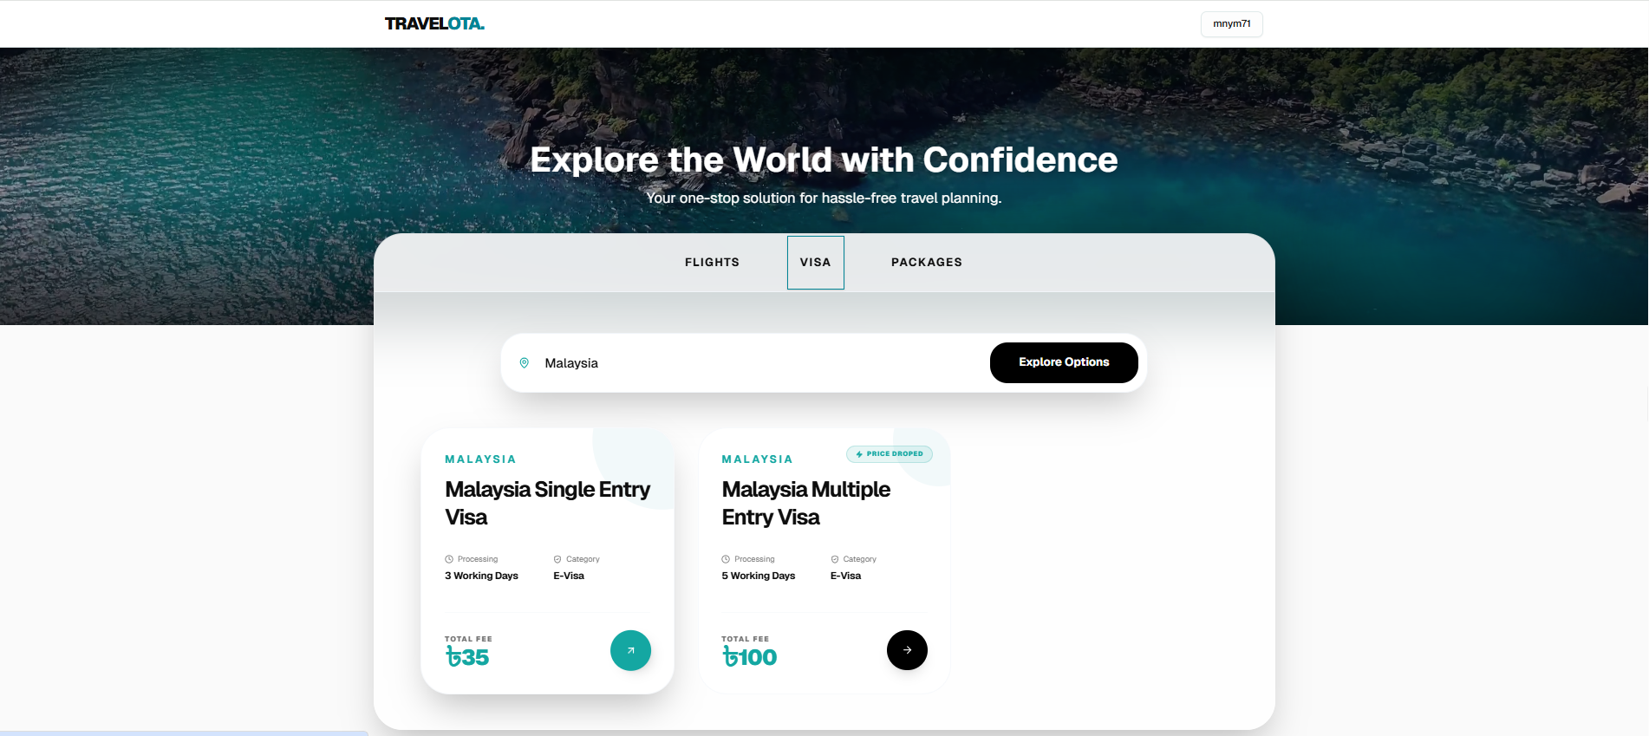The height and width of the screenshot is (736, 1649).
Task: Select the VISA tab
Action: coord(815,263)
